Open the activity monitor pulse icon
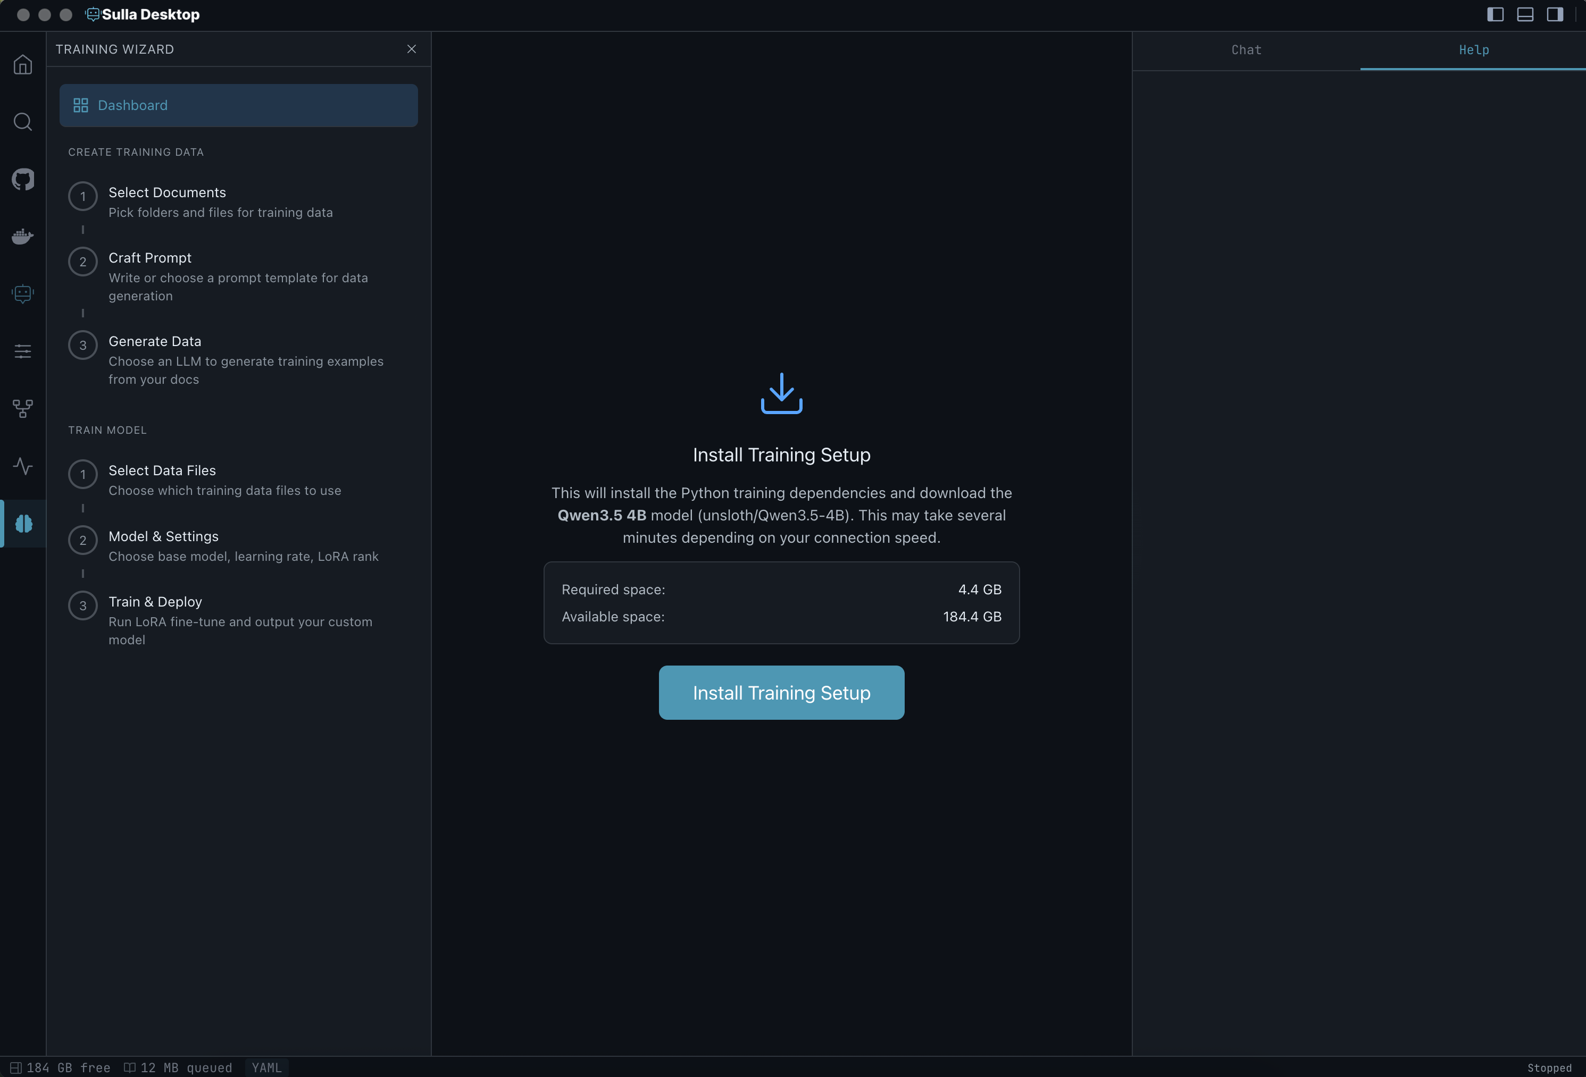This screenshot has height=1077, width=1586. [x=22, y=466]
